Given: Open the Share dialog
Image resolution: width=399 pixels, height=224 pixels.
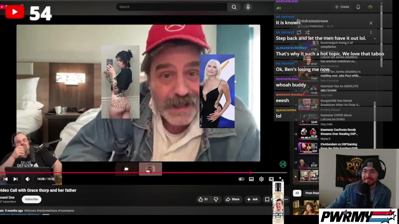Looking at the screenshot, I should pyautogui.click(x=233, y=199).
